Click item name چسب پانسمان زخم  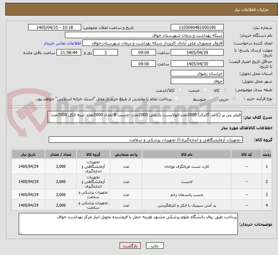tap(187, 195)
